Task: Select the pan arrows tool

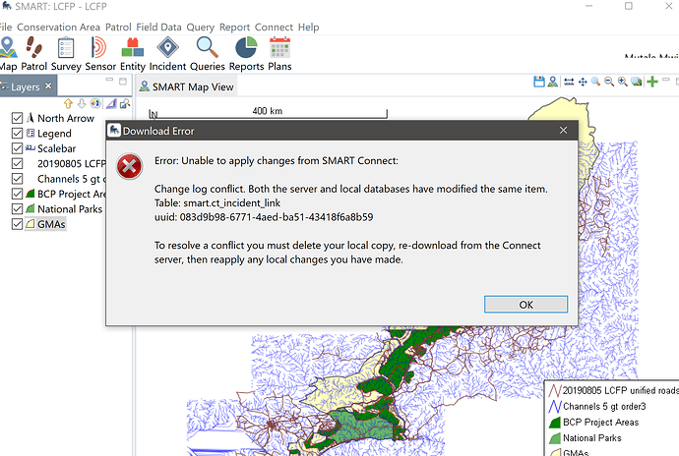Action: tap(583, 82)
